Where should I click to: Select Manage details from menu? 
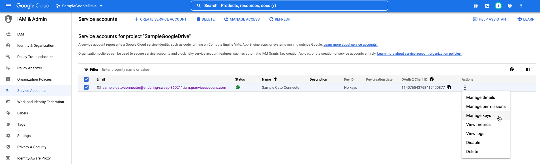pyautogui.click(x=486, y=97)
